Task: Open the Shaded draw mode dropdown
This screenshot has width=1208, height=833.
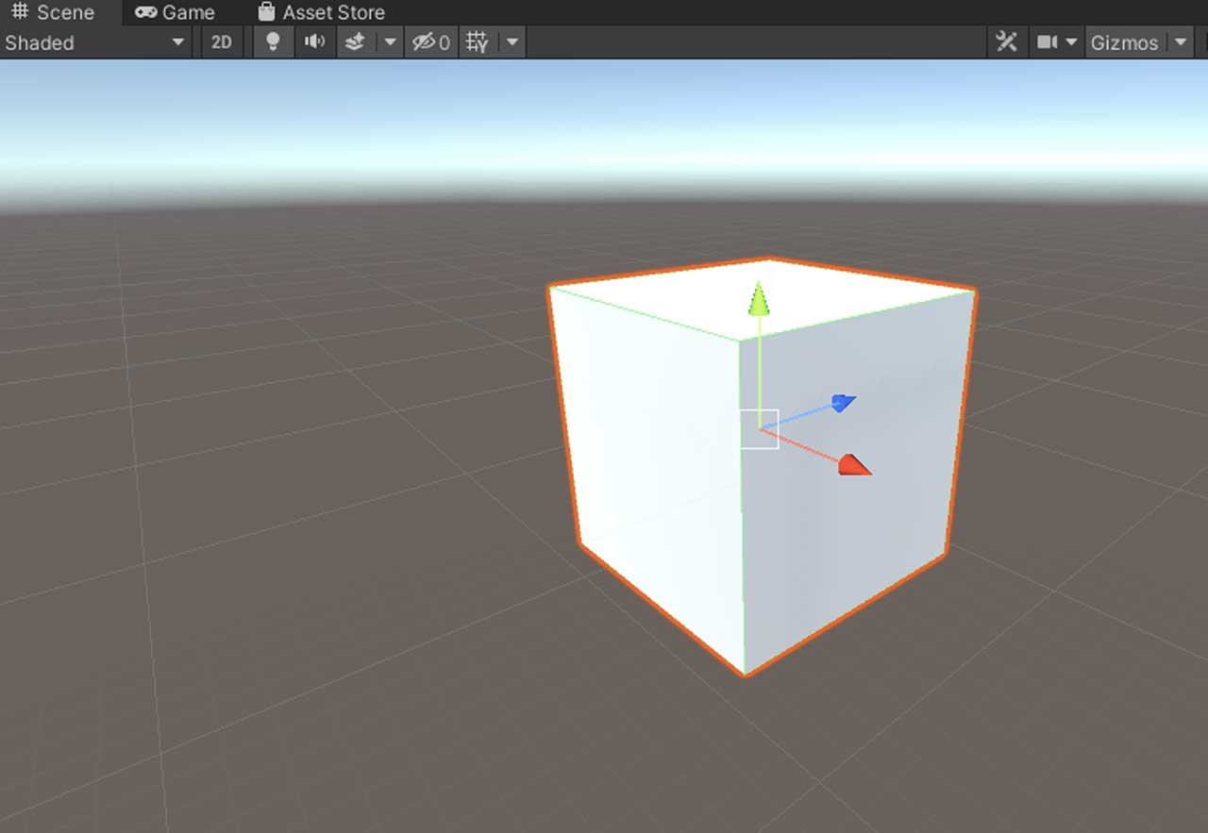Action: [x=94, y=42]
